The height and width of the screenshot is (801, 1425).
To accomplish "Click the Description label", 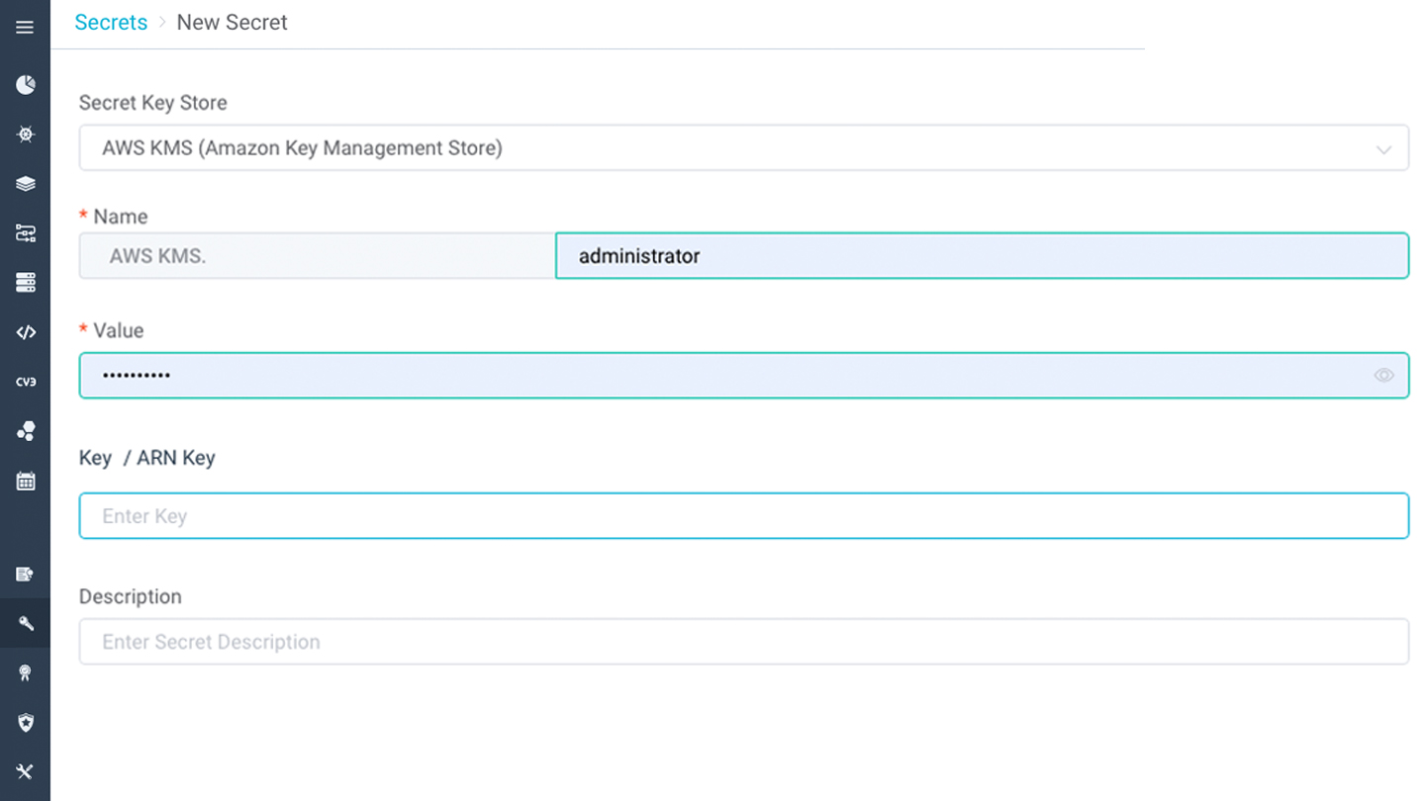I will click(x=131, y=597).
